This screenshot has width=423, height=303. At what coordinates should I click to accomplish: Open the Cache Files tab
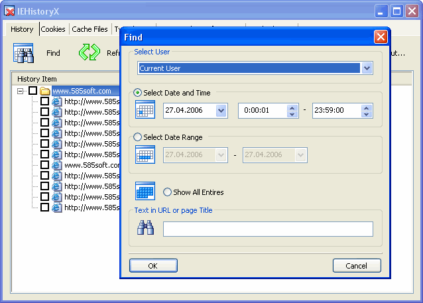pyautogui.click(x=90, y=29)
